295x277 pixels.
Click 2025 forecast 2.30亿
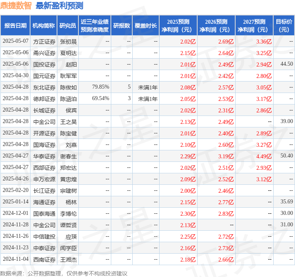click(188, 214)
